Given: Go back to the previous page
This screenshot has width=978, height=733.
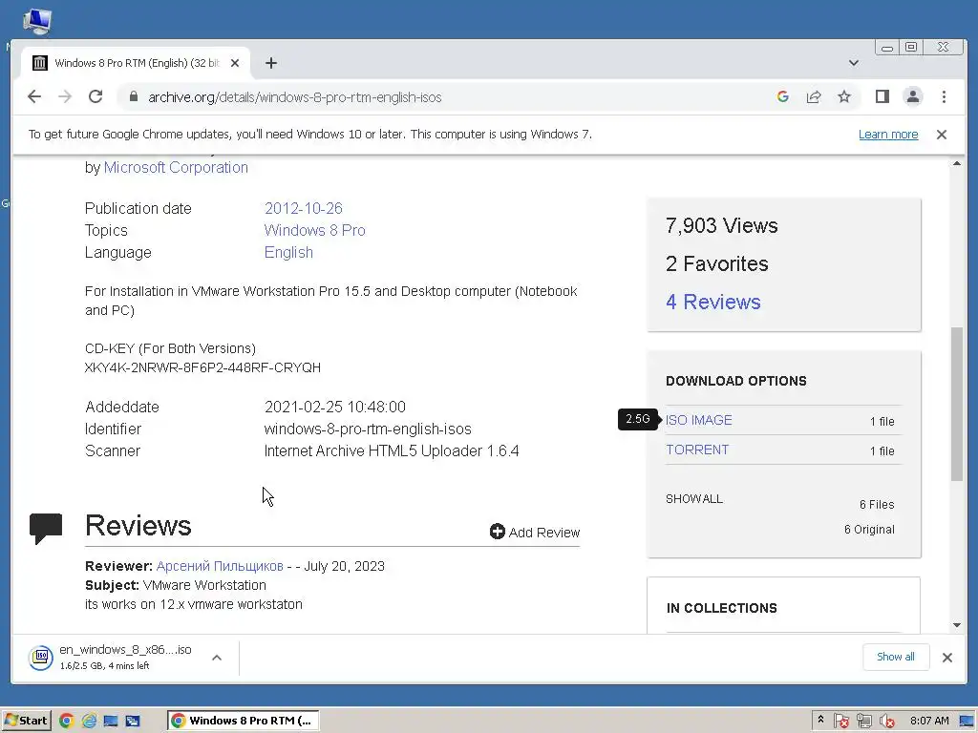Looking at the screenshot, I should coord(34,96).
